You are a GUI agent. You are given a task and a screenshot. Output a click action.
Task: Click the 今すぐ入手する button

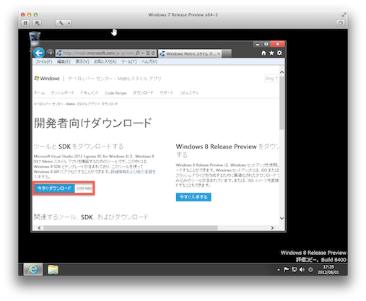[x=193, y=197]
